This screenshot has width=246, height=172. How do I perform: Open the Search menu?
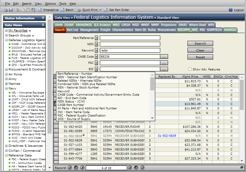27,4
